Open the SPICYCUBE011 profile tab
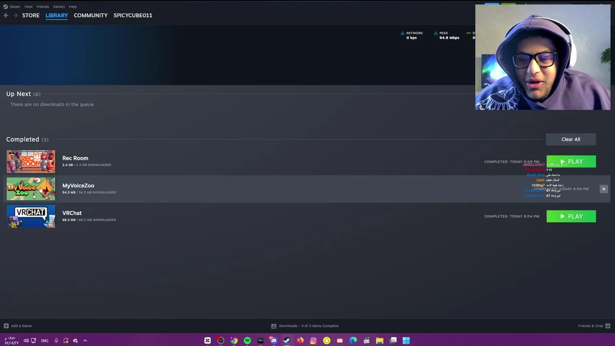Image resolution: width=615 pixels, height=346 pixels. tap(133, 15)
